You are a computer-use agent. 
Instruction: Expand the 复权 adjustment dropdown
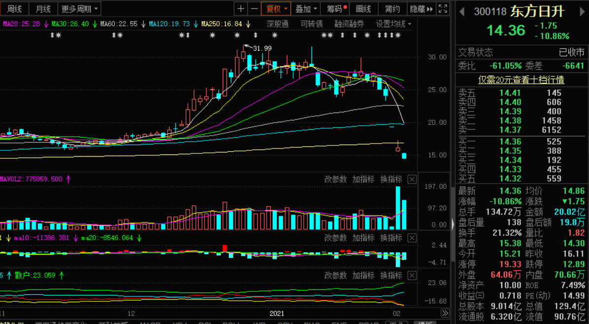tap(277, 9)
